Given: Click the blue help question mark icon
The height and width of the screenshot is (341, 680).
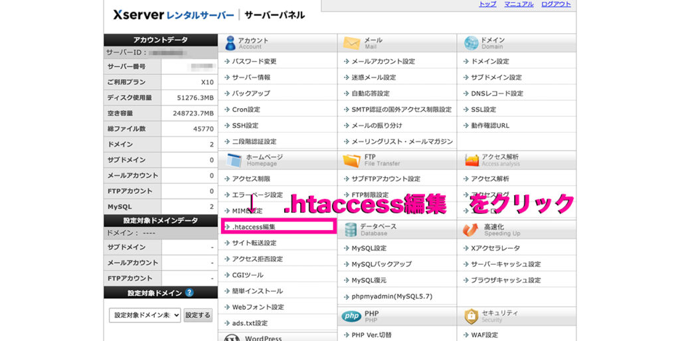Looking at the screenshot, I should tap(189, 293).
